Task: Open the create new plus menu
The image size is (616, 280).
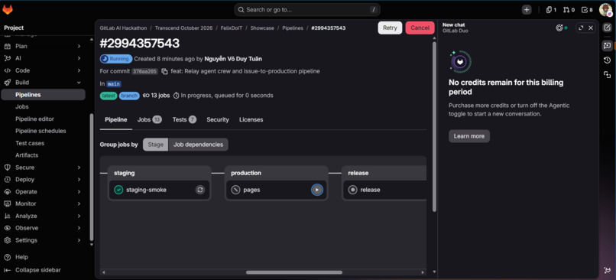Action: pos(527,10)
